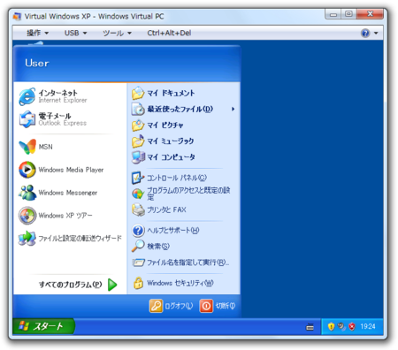The height and width of the screenshot is (350, 398).
Task: Expand 最近使ったファイル submenu arrow
Action: pos(233,109)
